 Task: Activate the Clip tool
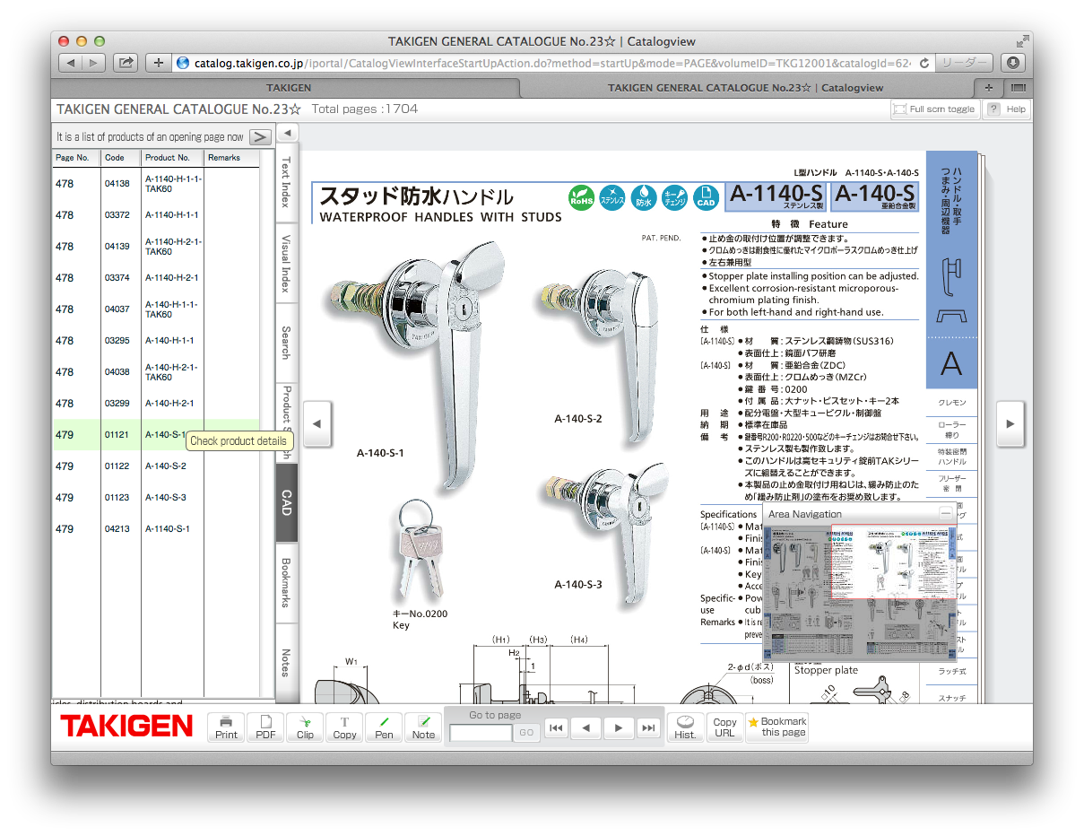pos(305,727)
